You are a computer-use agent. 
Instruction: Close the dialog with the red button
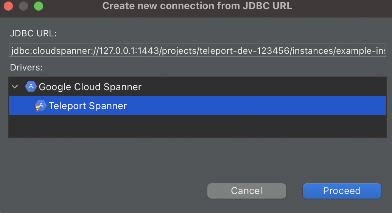9,6
